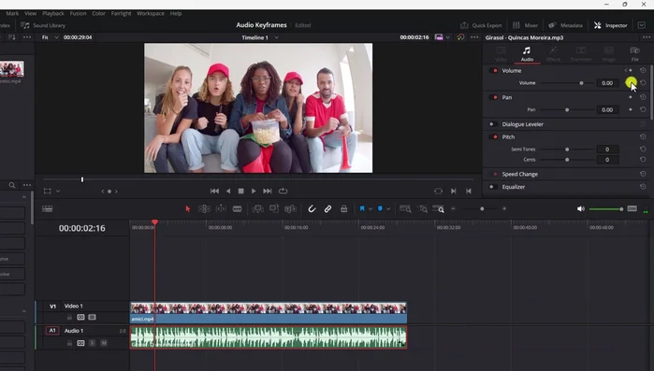Reset the Speed Change section
The height and width of the screenshot is (371, 654).
[643, 174]
